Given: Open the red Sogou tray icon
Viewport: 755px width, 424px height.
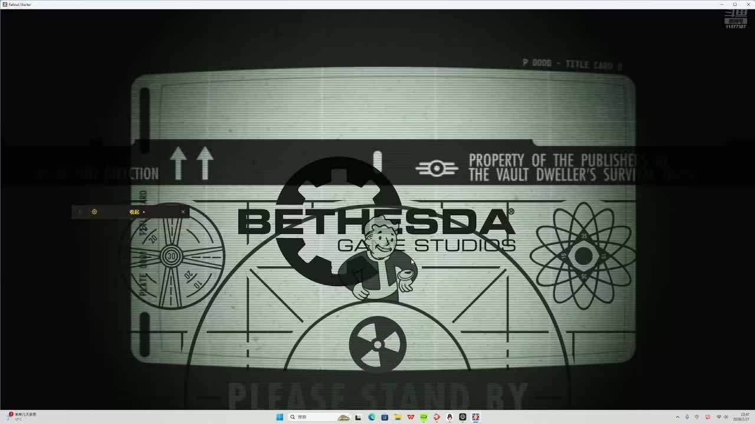Looking at the screenshot, I should coord(708,417).
